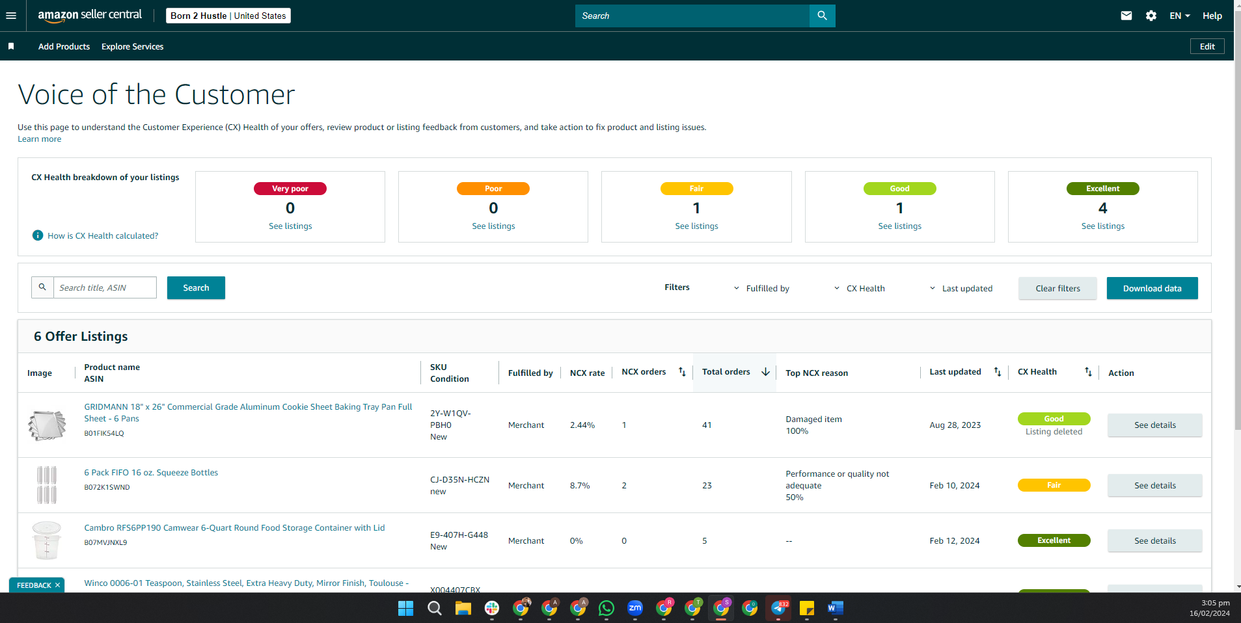Click the magnifier icon in the title/ASIN search box
The width and height of the screenshot is (1241, 623).
tap(42, 287)
